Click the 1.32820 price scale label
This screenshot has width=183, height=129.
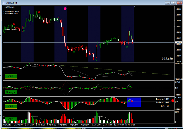click(178, 62)
